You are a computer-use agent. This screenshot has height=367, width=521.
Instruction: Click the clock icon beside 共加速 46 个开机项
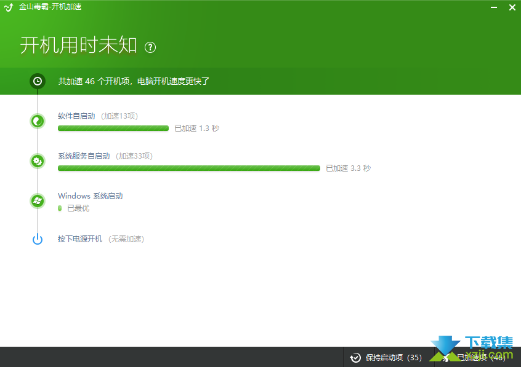click(38, 81)
